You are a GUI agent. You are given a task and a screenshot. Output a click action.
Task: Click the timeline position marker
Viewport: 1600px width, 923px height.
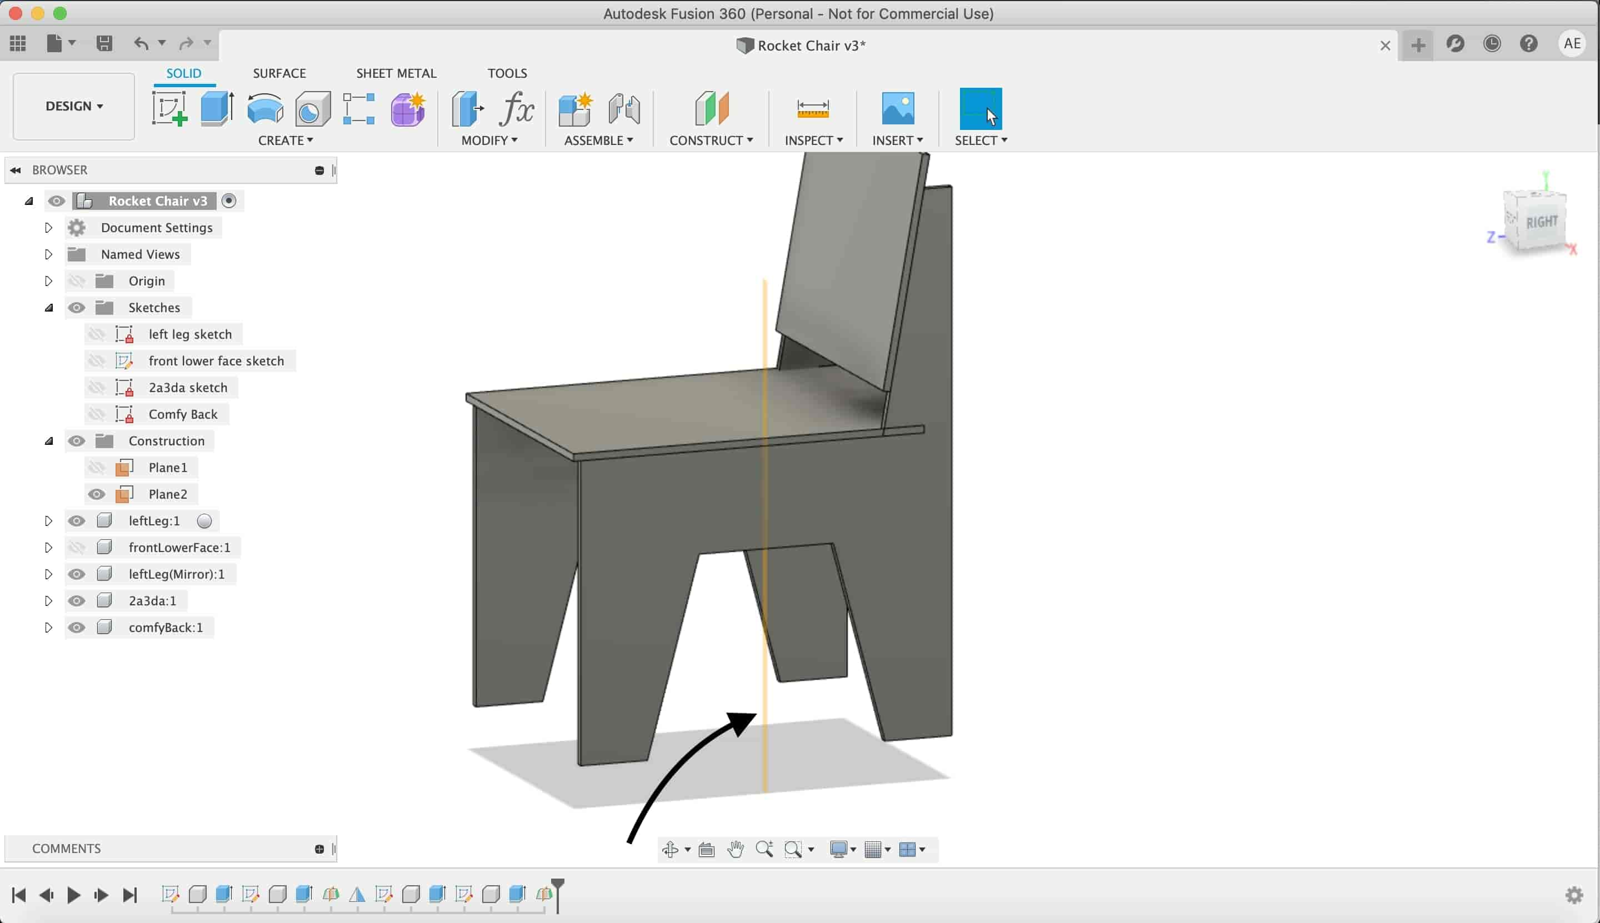point(557,895)
